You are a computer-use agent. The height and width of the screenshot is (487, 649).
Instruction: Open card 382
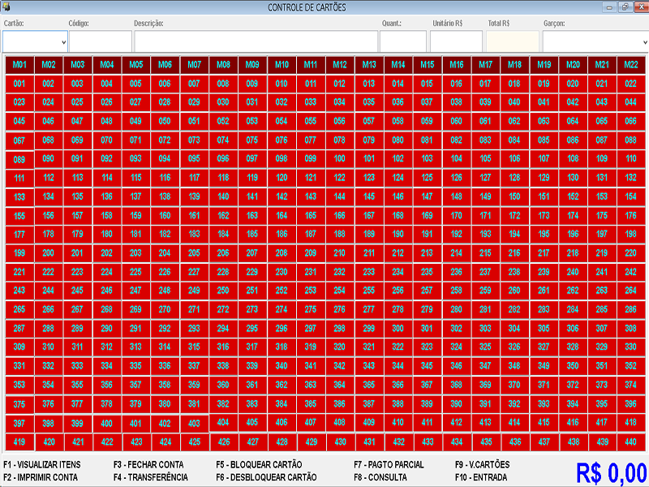[223, 404]
